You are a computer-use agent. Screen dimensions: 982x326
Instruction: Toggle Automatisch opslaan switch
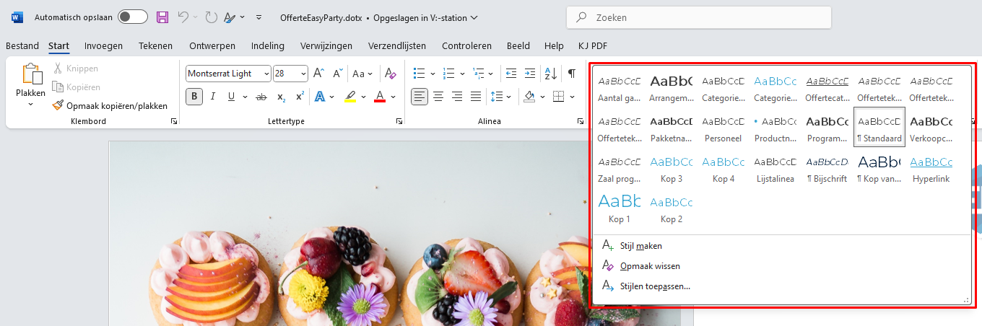click(133, 17)
